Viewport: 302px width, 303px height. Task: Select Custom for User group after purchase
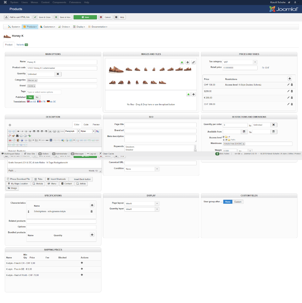[x=238, y=202]
